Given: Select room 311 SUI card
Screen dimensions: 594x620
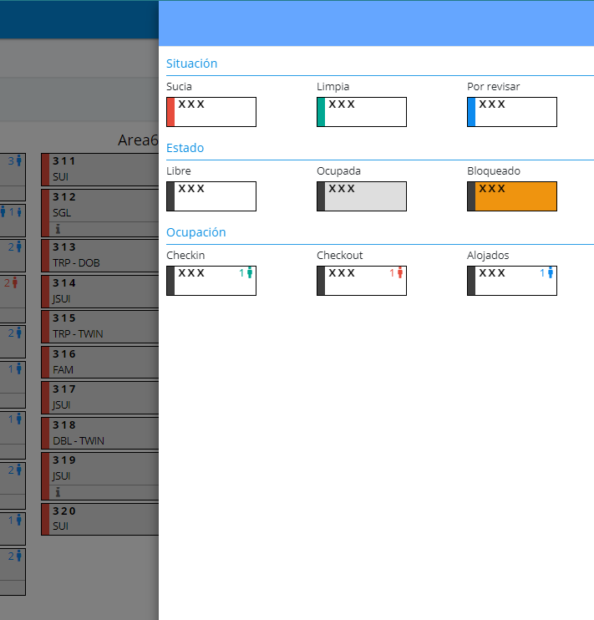Looking at the screenshot, I should click(x=102, y=169).
